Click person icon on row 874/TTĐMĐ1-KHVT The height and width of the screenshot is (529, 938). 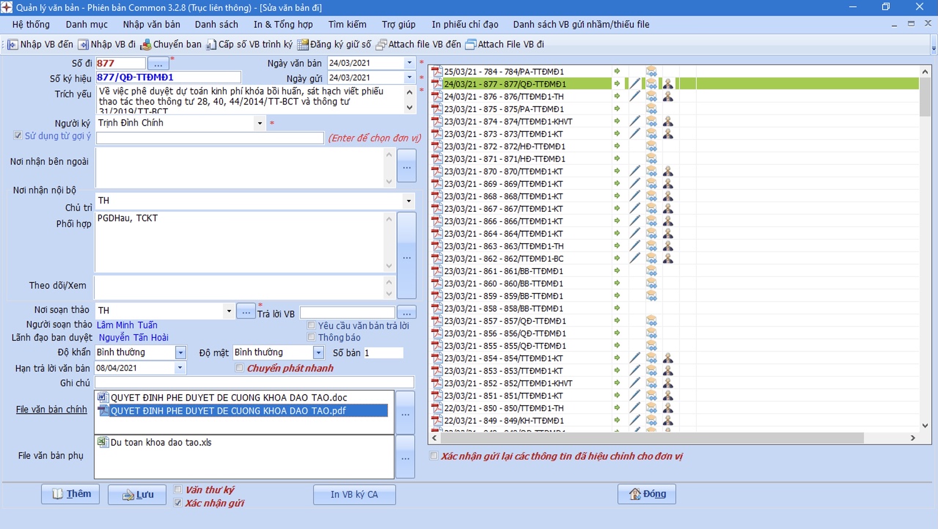coord(668,121)
